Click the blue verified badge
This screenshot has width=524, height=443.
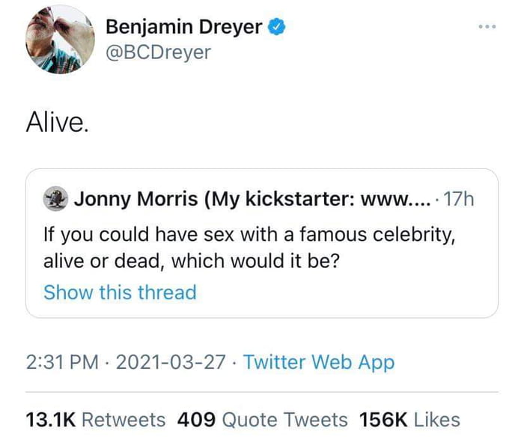(277, 27)
